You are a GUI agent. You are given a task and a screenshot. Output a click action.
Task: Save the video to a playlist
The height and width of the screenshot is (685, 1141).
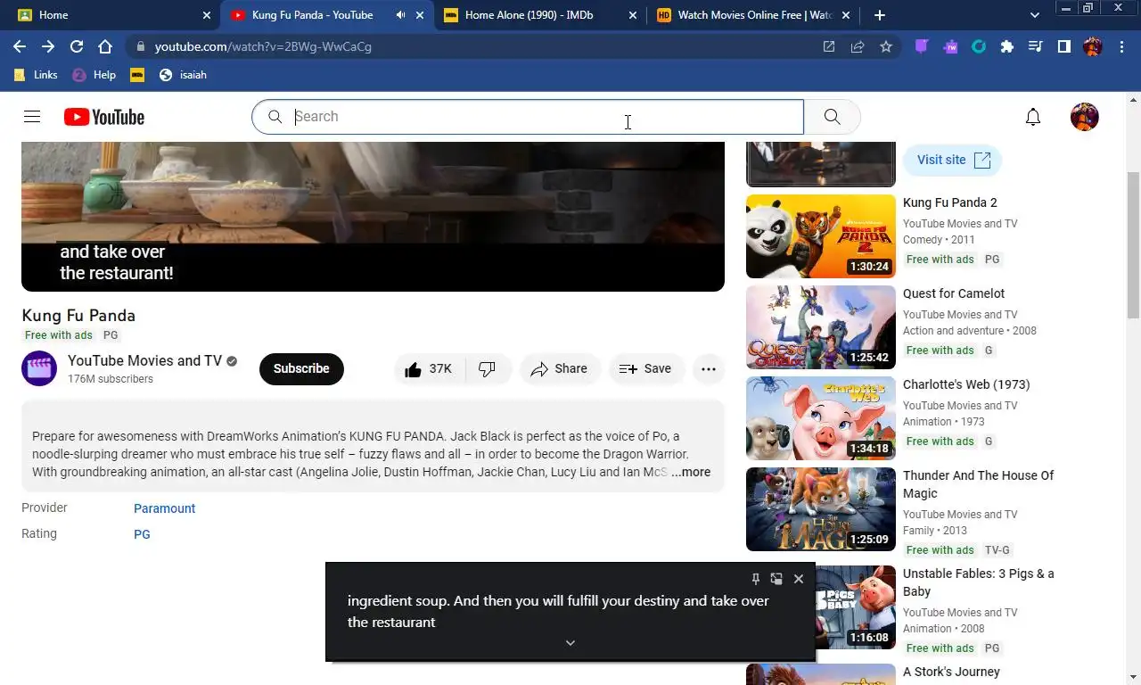pyautogui.click(x=645, y=369)
